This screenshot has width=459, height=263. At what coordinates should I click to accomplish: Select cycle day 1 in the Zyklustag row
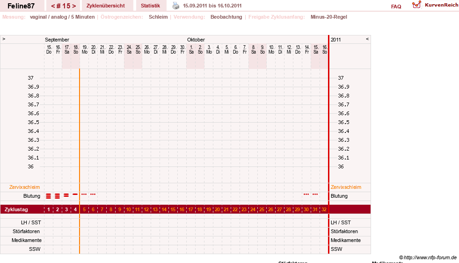49,209
